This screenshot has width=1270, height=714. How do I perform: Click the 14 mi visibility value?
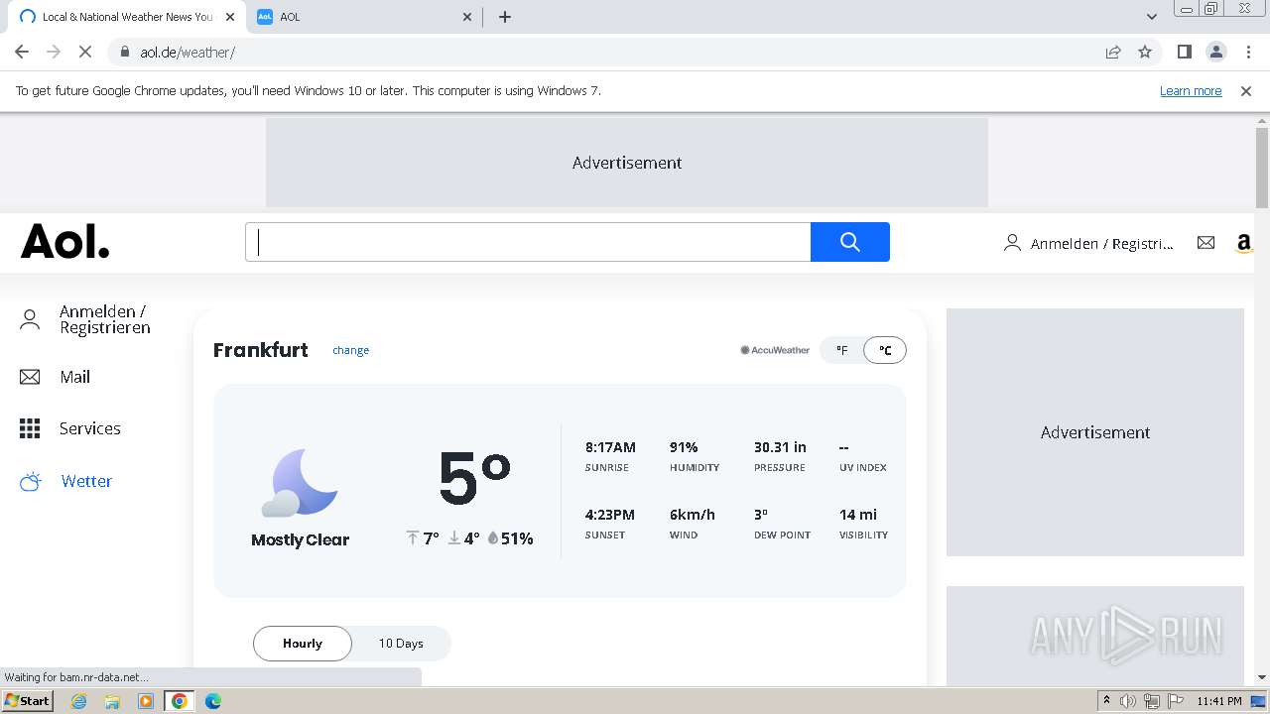858,515
